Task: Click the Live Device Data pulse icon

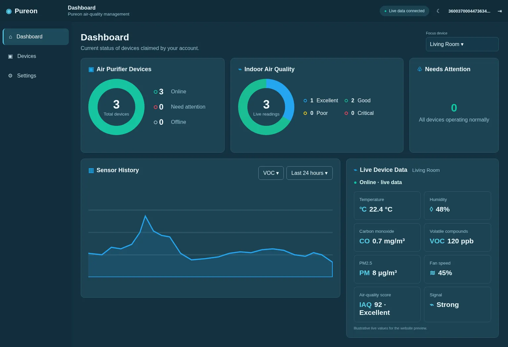Action: [x=356, y=170]
